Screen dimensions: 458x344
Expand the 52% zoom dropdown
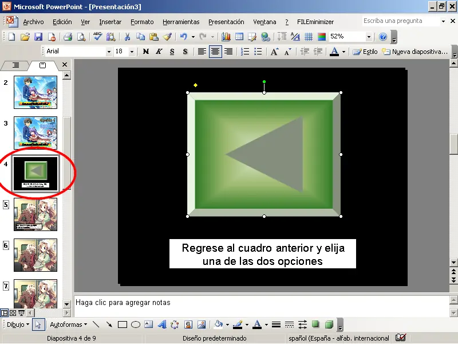coord(369,37)
